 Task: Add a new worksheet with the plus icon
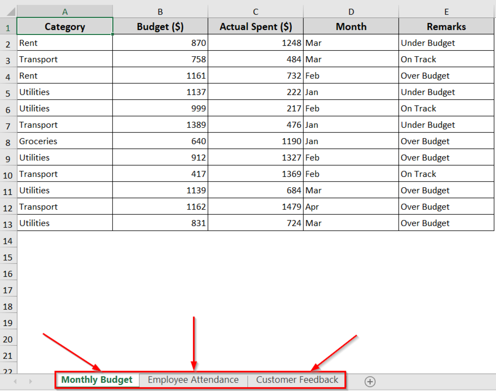(x=370, y=382)
